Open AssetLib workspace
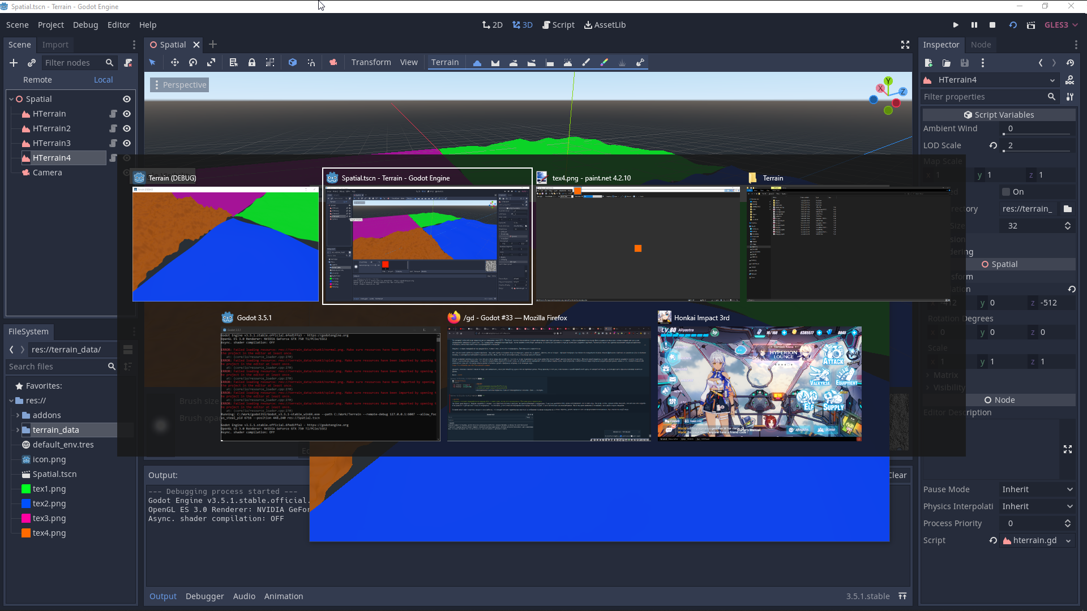 pyautogui.click(x=605, y=25)
